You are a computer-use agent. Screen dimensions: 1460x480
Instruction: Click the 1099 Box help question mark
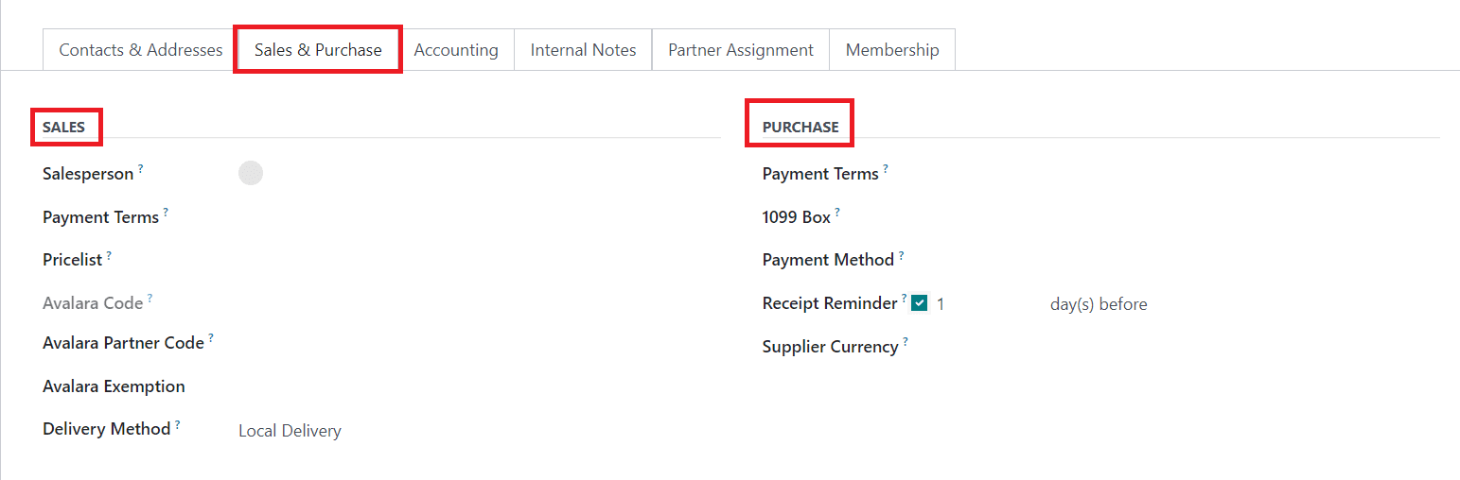point(837,213)
